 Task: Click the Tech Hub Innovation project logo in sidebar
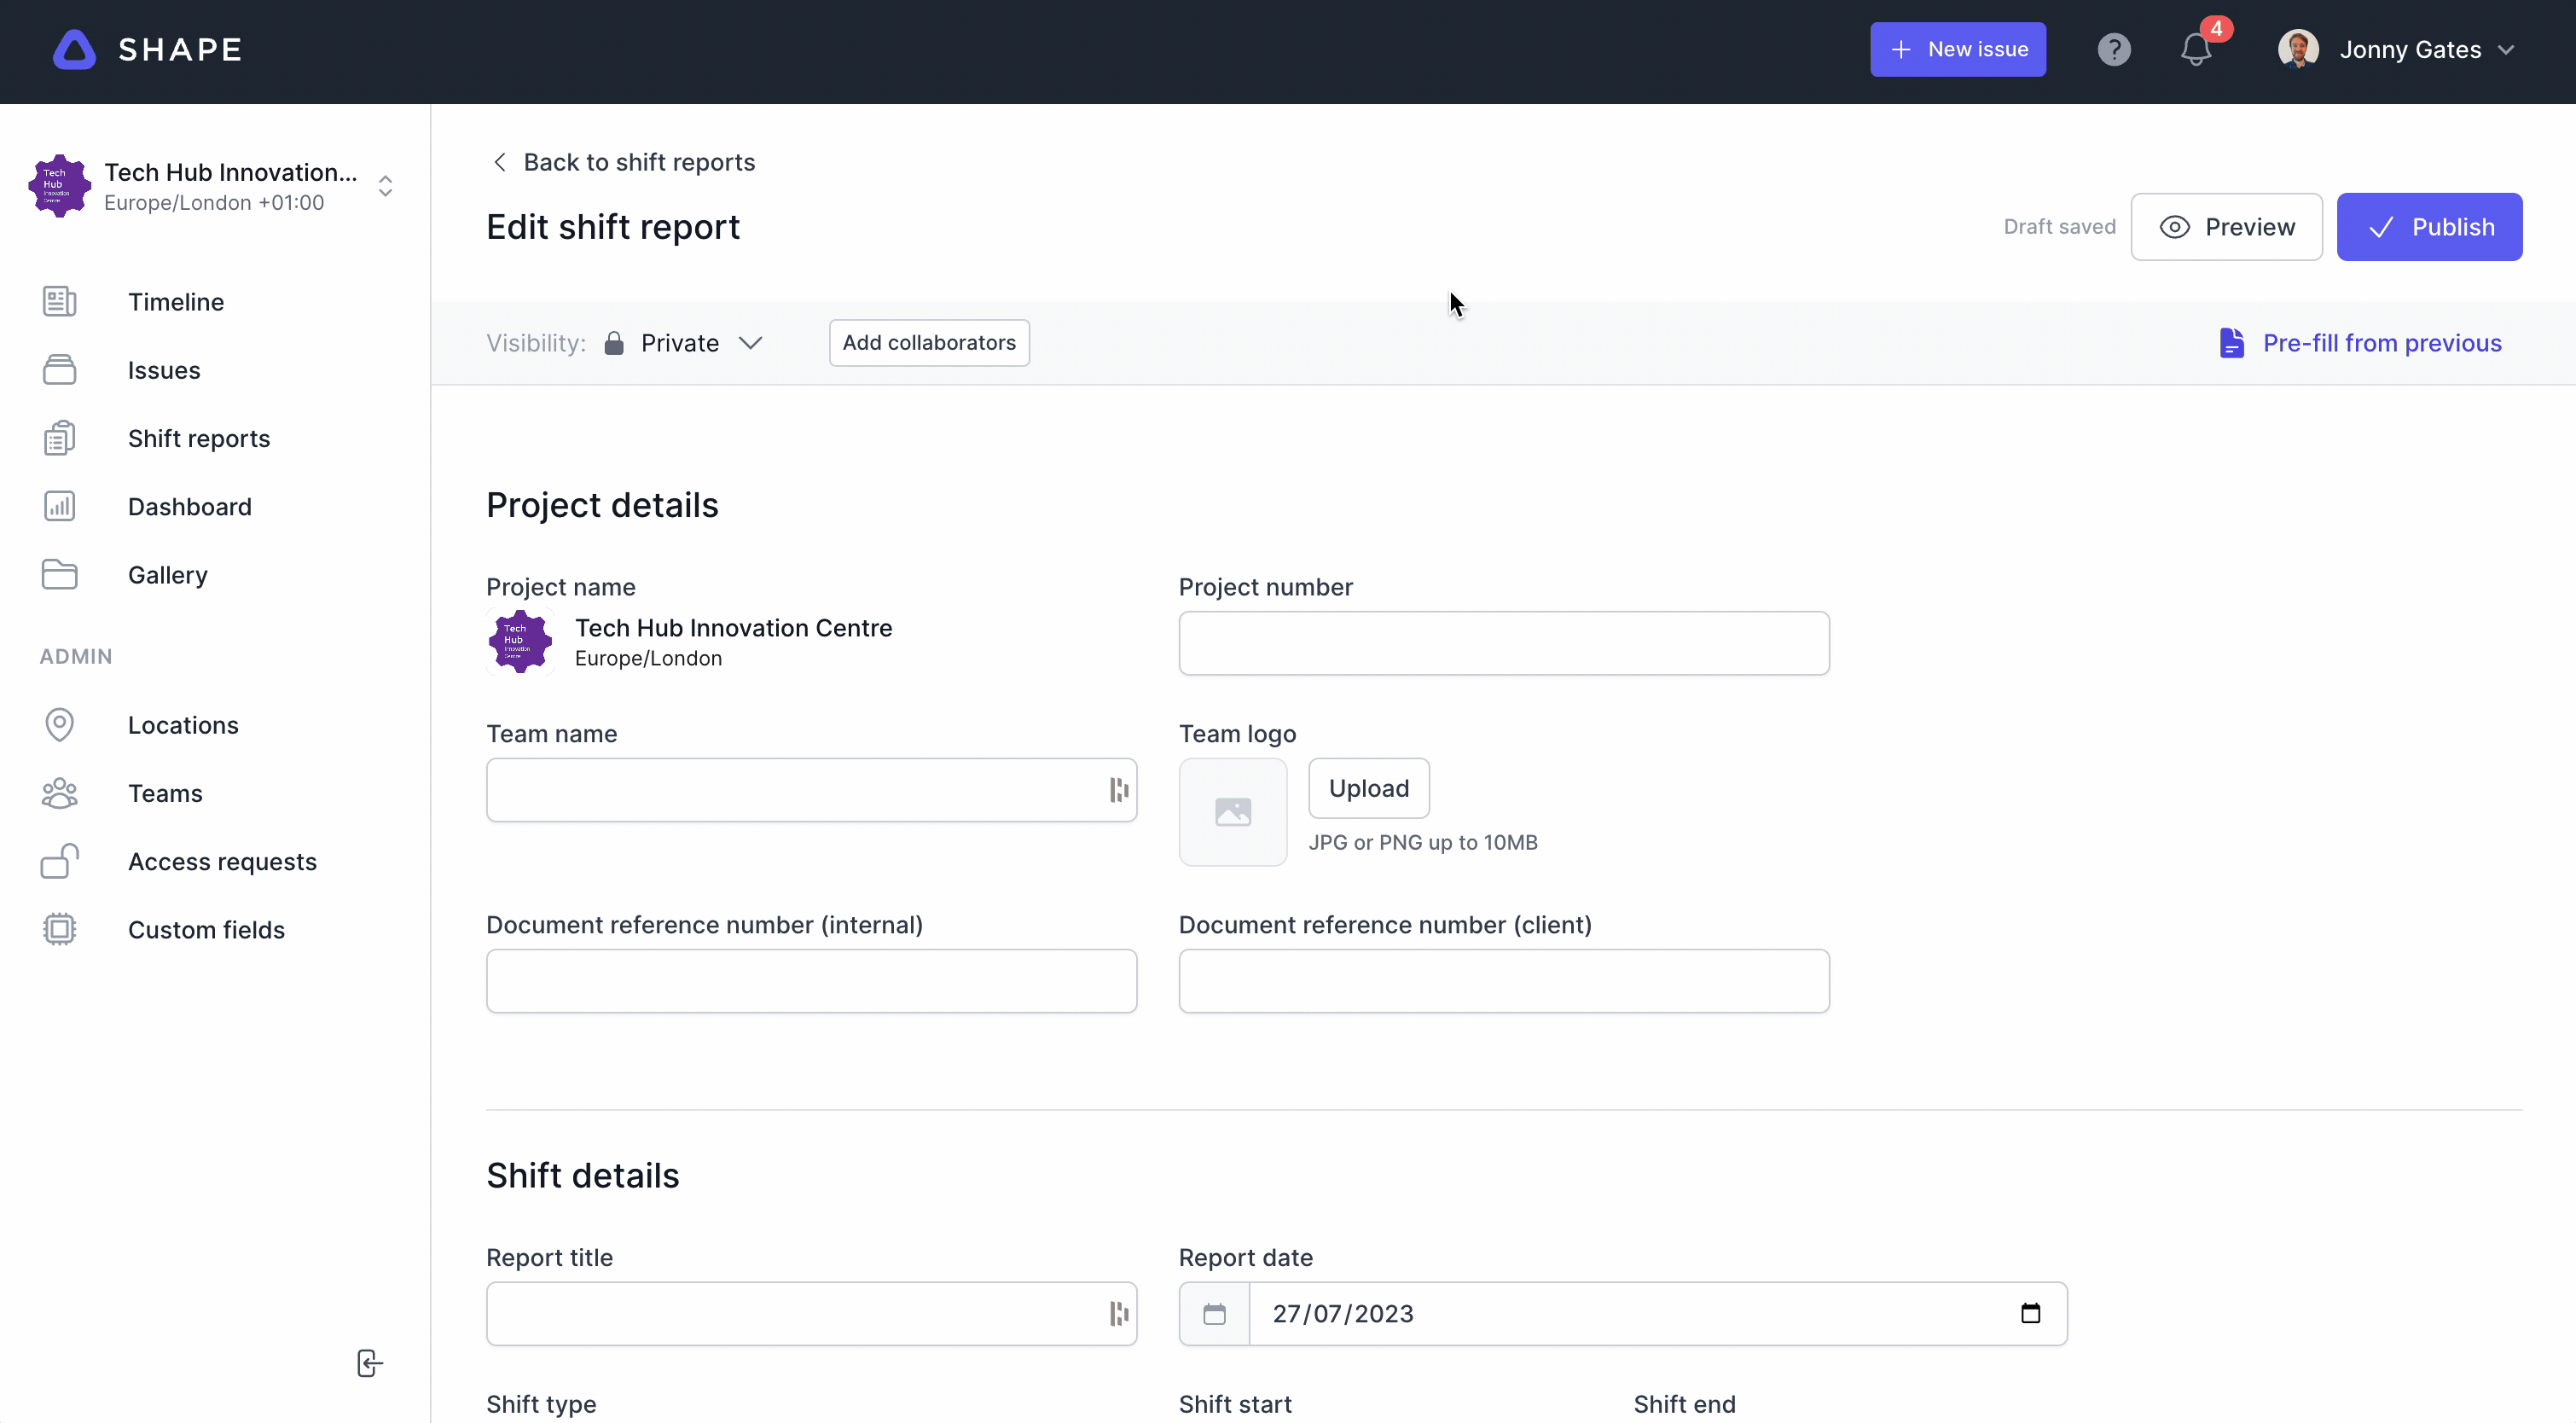[x=59, y=186]
